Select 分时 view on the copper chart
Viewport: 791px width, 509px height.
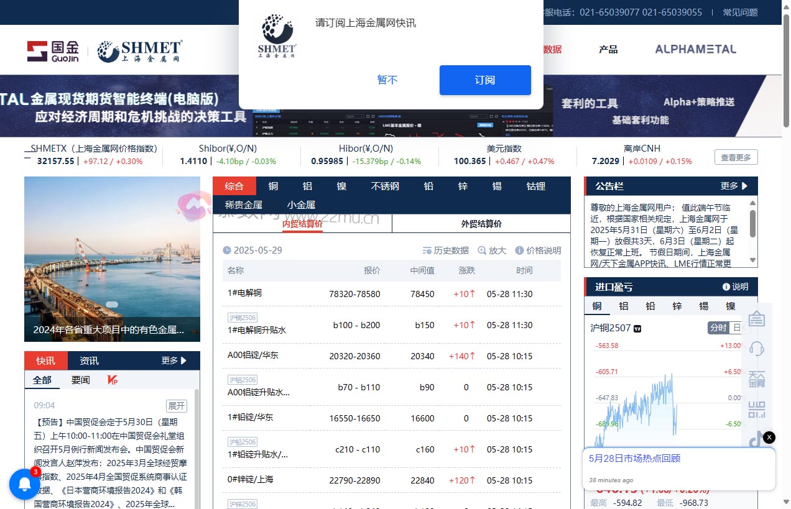coord(719,328)
